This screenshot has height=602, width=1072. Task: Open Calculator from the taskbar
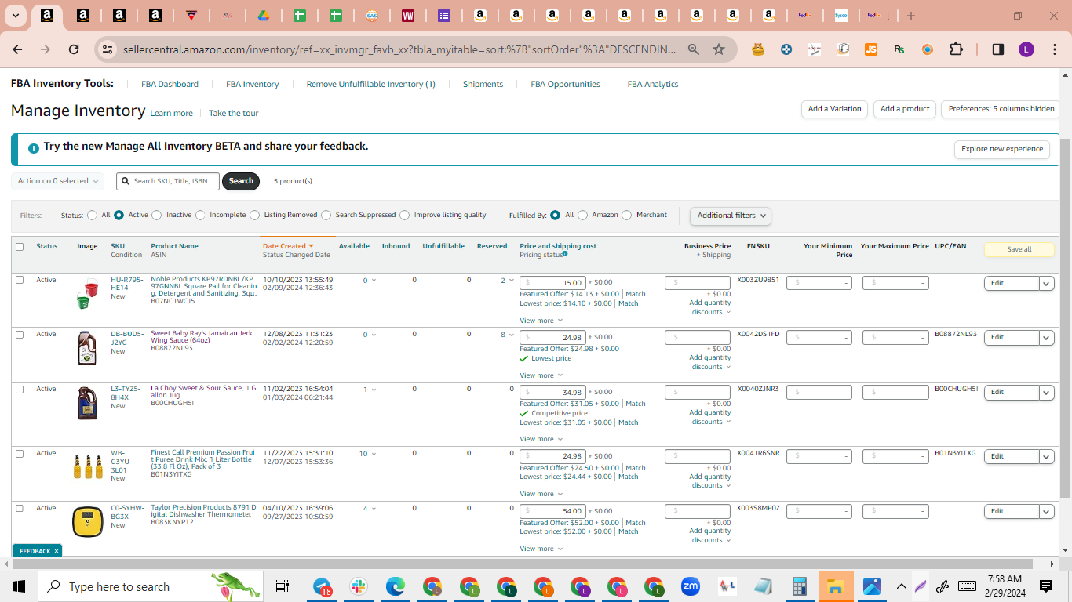point(800,586)
